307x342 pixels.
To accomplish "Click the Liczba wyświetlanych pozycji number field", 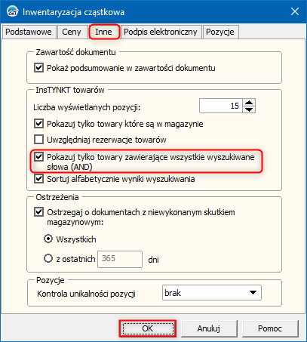I will tap(221, 106).
